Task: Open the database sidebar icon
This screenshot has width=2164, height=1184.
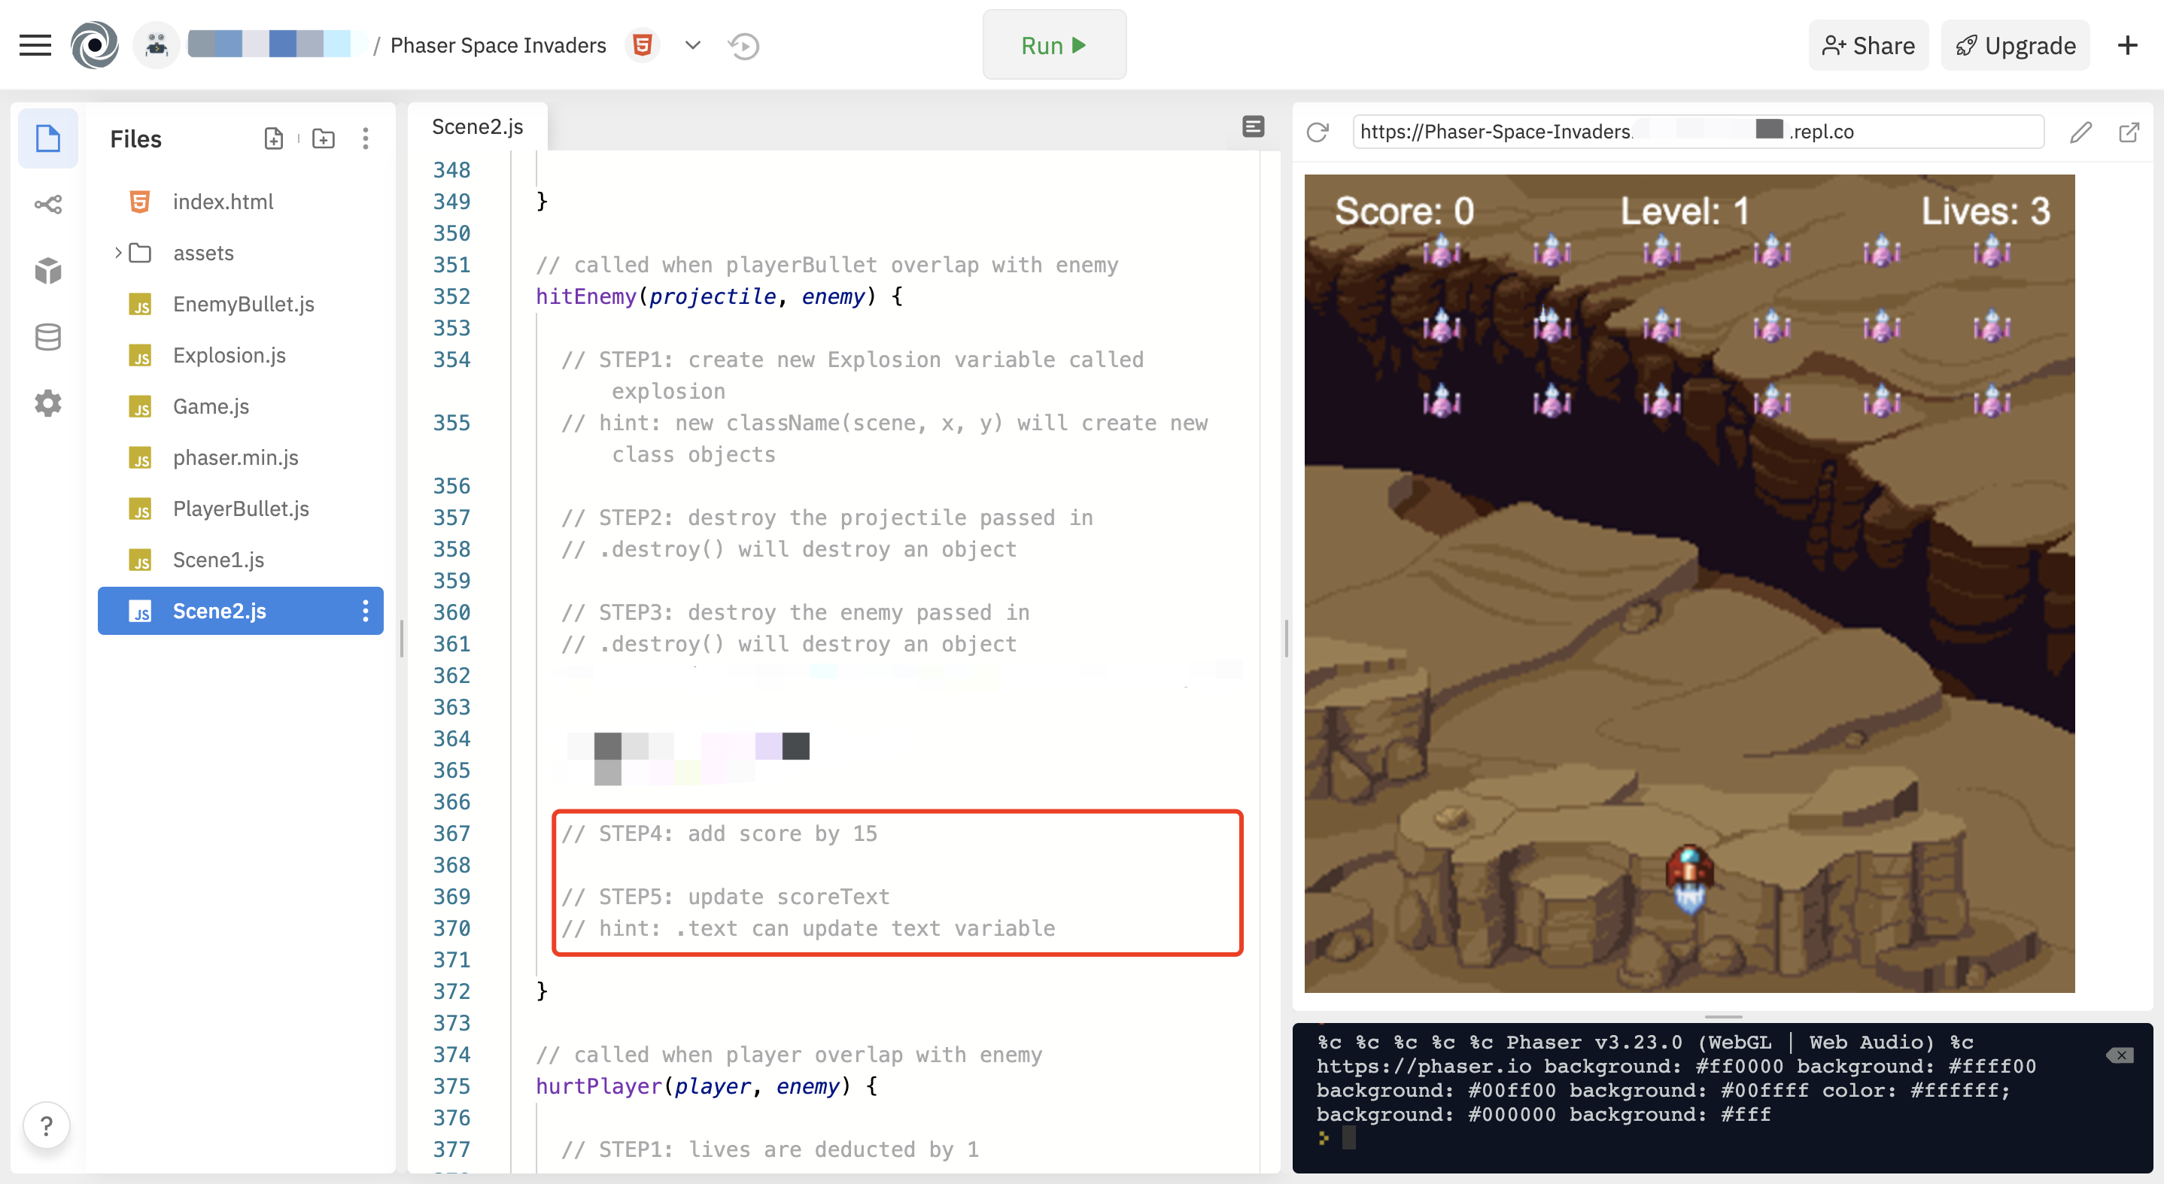Action: (x=48, y=337)
